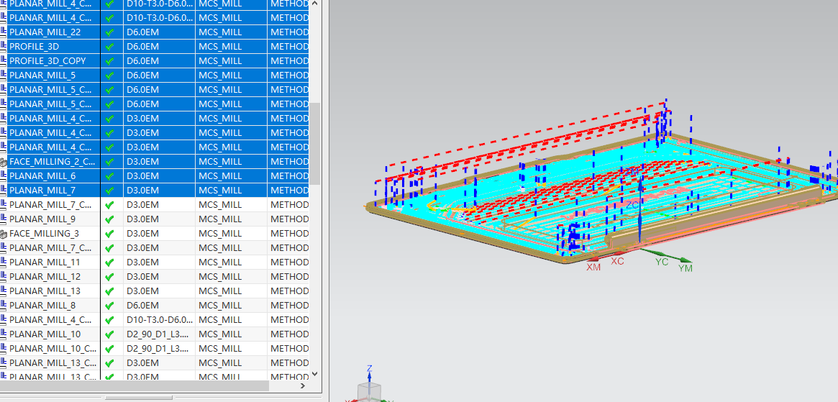Select the PLANAR_MILL_13 operation
Viewport: 838px width, 402px height.
point(45,291)
